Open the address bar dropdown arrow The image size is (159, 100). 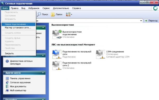coord(141,21)
